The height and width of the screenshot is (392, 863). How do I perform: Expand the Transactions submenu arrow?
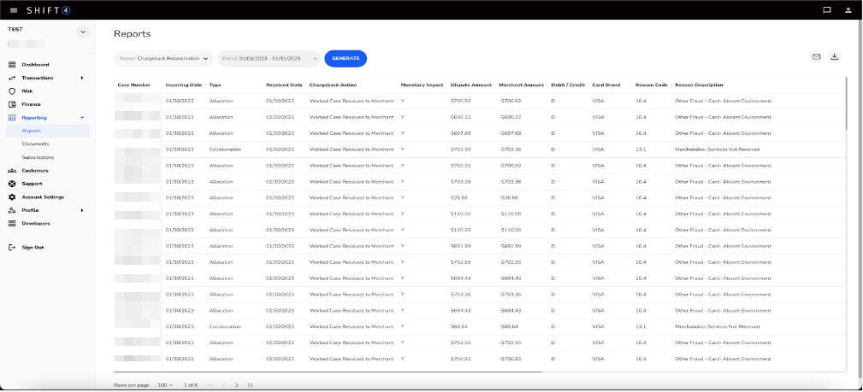point(82,78)
